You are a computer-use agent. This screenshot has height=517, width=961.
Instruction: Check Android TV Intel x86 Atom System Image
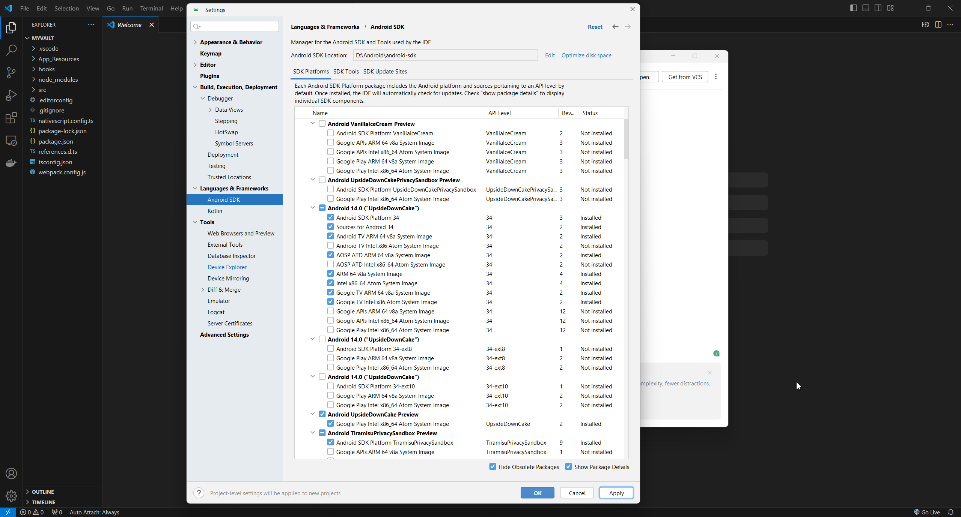pos(330,246)
